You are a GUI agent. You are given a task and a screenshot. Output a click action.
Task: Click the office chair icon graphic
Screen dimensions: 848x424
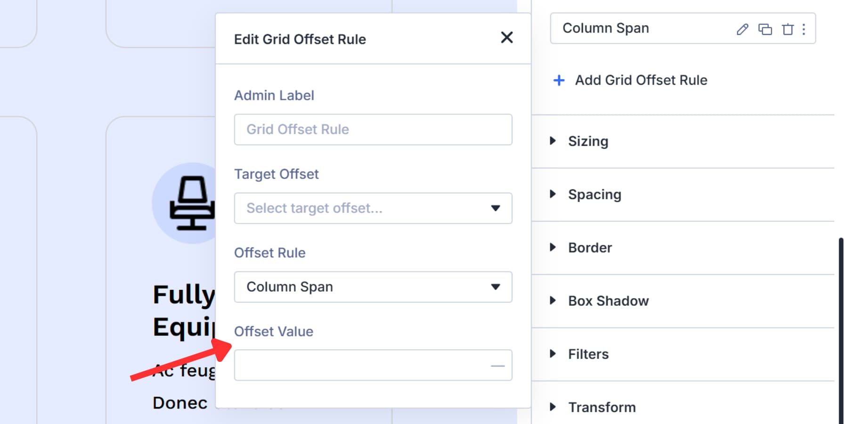point(192,204)
